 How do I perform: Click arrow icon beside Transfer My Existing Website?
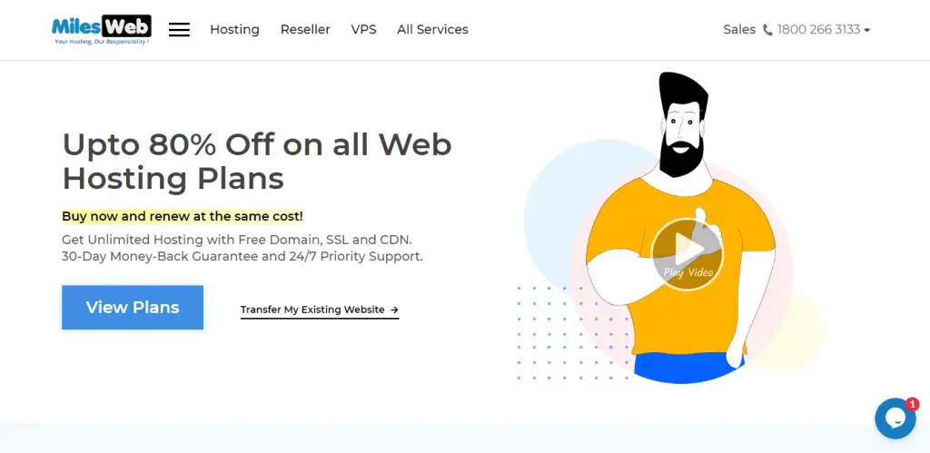tap(394, 310)
